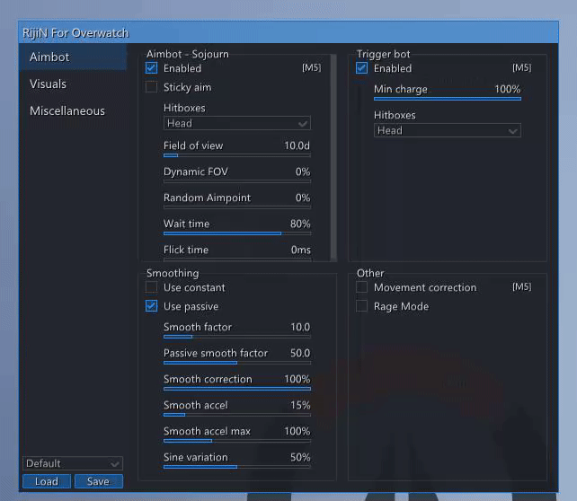Click the Wait time value 80%
The height and width of the screenshot is (501, 577).
tap(300, 224)
